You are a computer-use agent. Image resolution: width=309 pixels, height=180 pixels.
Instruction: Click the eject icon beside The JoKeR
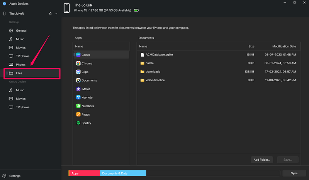point(50,13)
